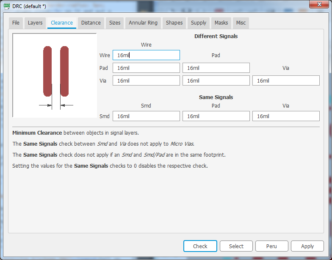This screenshot has height=260, width=332.
Task: Go to the Misc tab
Action: click(241, 23)
